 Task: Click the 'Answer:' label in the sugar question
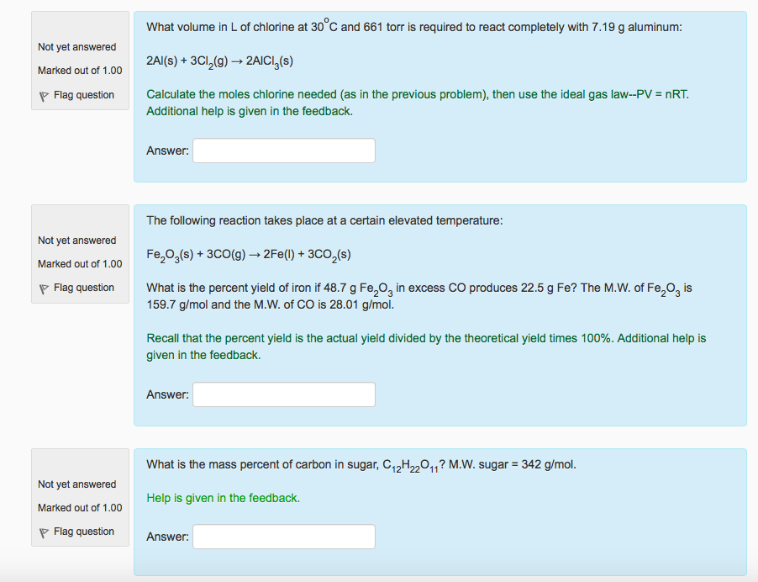coord(167,537)
